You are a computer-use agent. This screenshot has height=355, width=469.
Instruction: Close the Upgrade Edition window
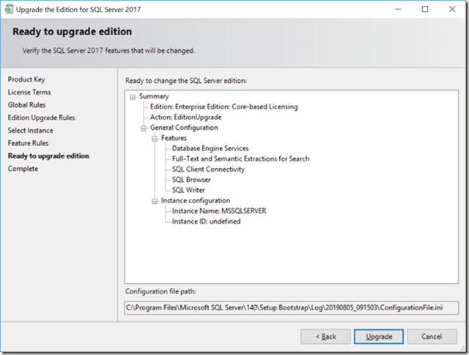452,10
